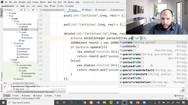This screenshot has height=105, width=188.
Task: Collapse the src folder
Action: [x=7, y=16]
